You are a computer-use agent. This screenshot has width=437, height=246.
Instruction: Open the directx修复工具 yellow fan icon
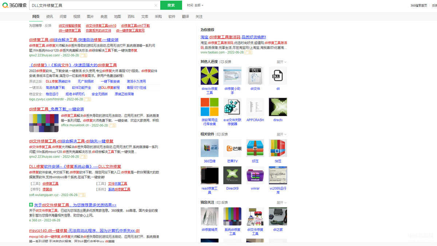pos(209,76)
